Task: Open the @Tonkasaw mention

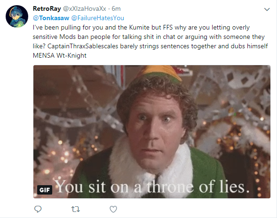Action: (x=51, y=18)
